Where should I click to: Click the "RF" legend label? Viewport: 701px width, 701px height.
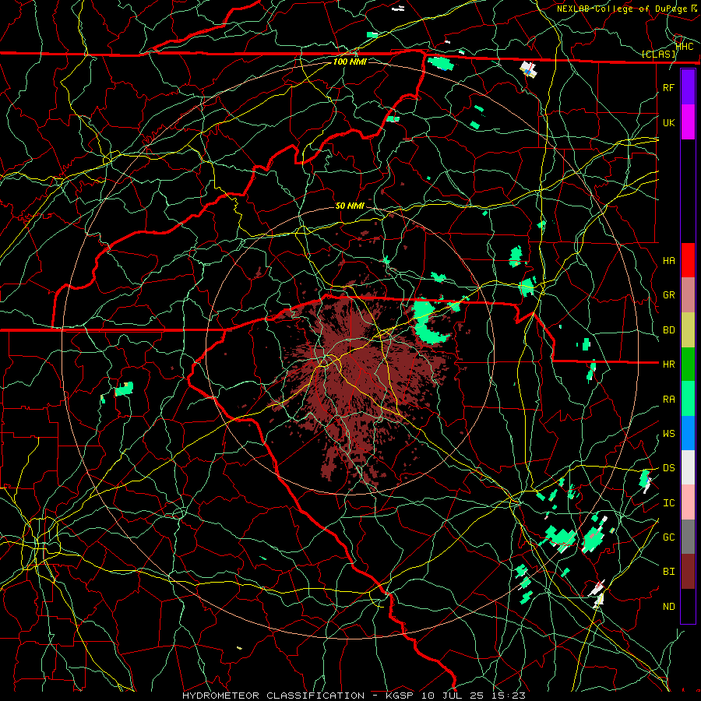pyautogui.click(x=668, y=87)
